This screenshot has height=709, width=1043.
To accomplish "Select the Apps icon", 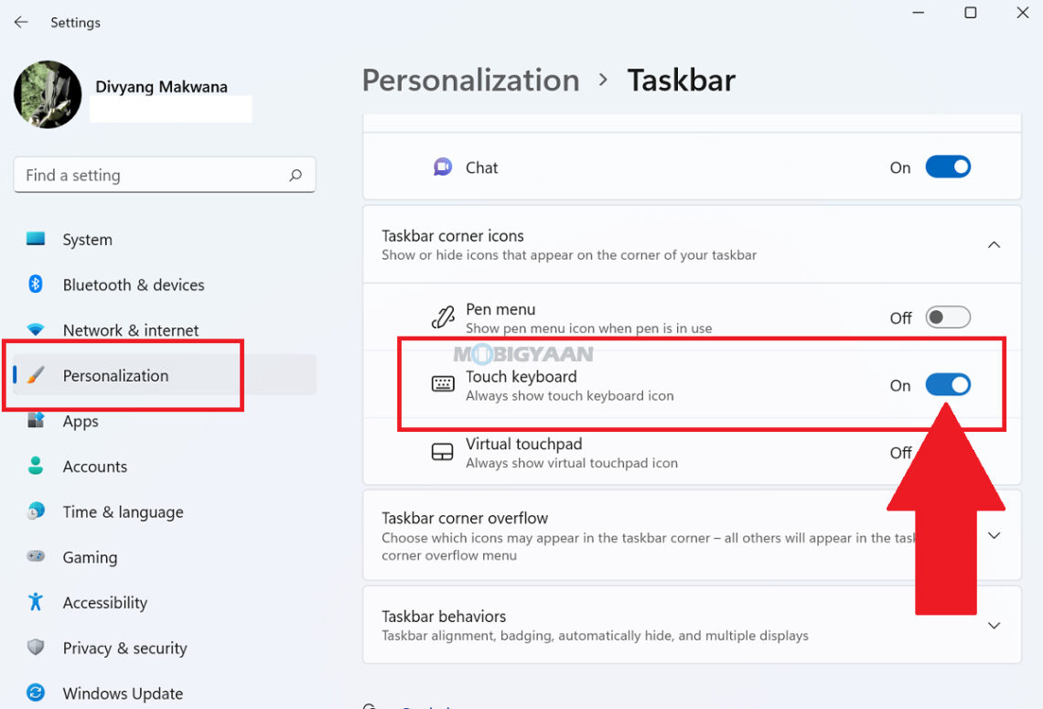I will click(x=36, y=421).
